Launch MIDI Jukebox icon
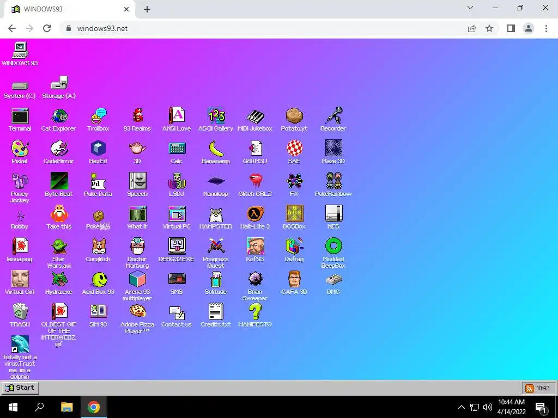 [255, 116]
